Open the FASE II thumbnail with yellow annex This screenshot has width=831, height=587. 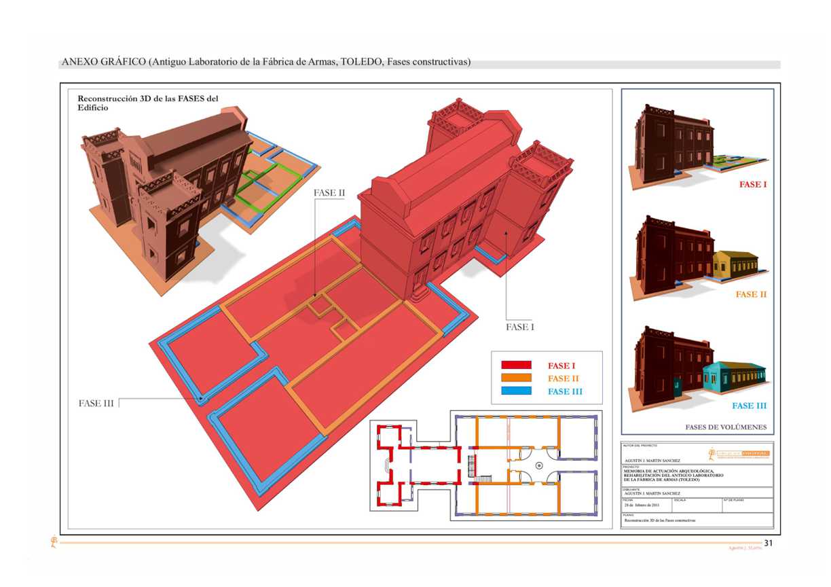click(x=698, y=258)
